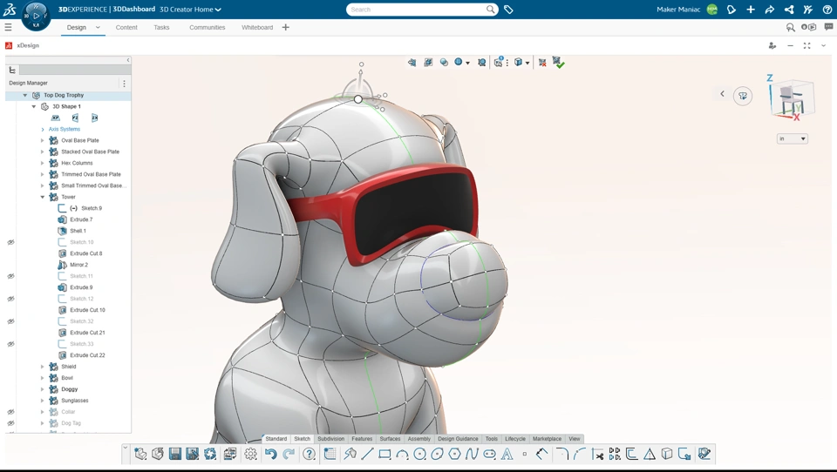
Task: Select the Line sketch tool
Action: click(x=367, y=454)
